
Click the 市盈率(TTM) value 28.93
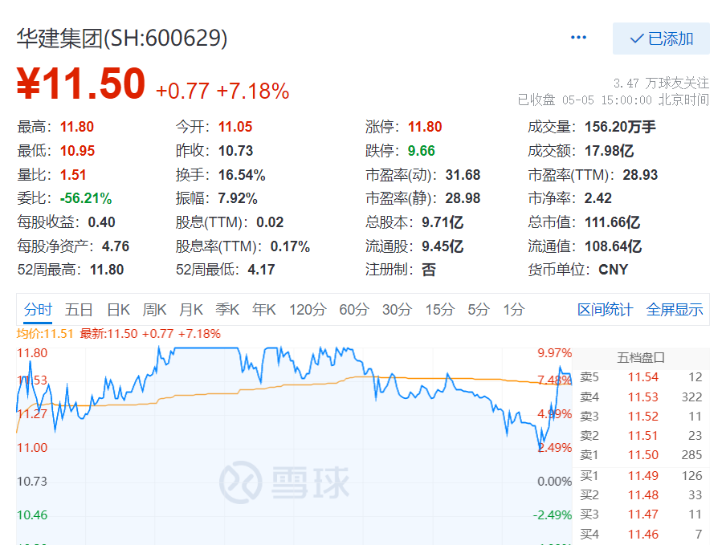pos(640,175)
